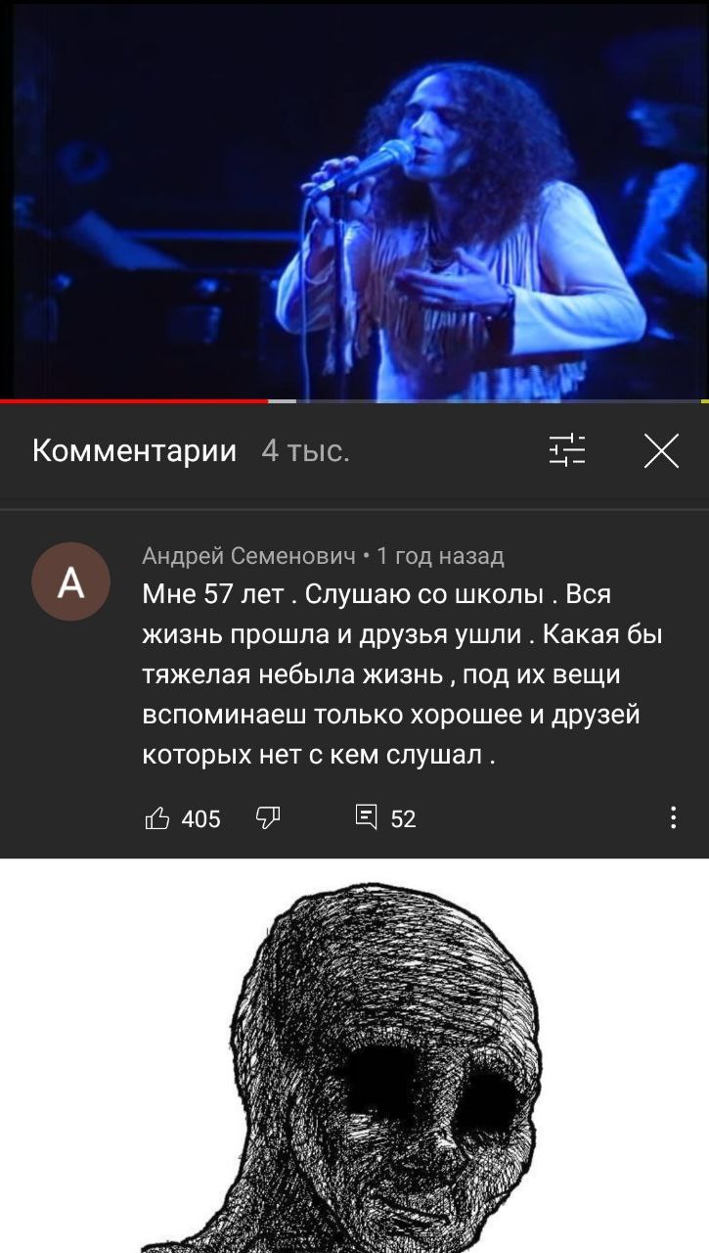The image size is (709, 1253).
Task: Click the '1 год назад' timestamp
Action: 440,556
